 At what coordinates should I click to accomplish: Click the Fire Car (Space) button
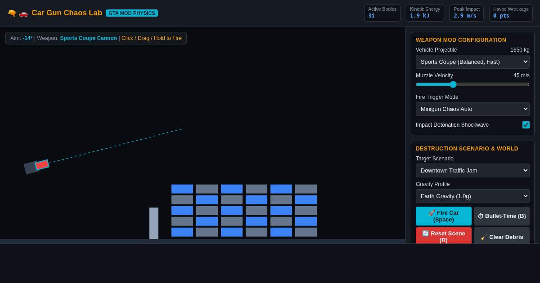click(444, 216)
